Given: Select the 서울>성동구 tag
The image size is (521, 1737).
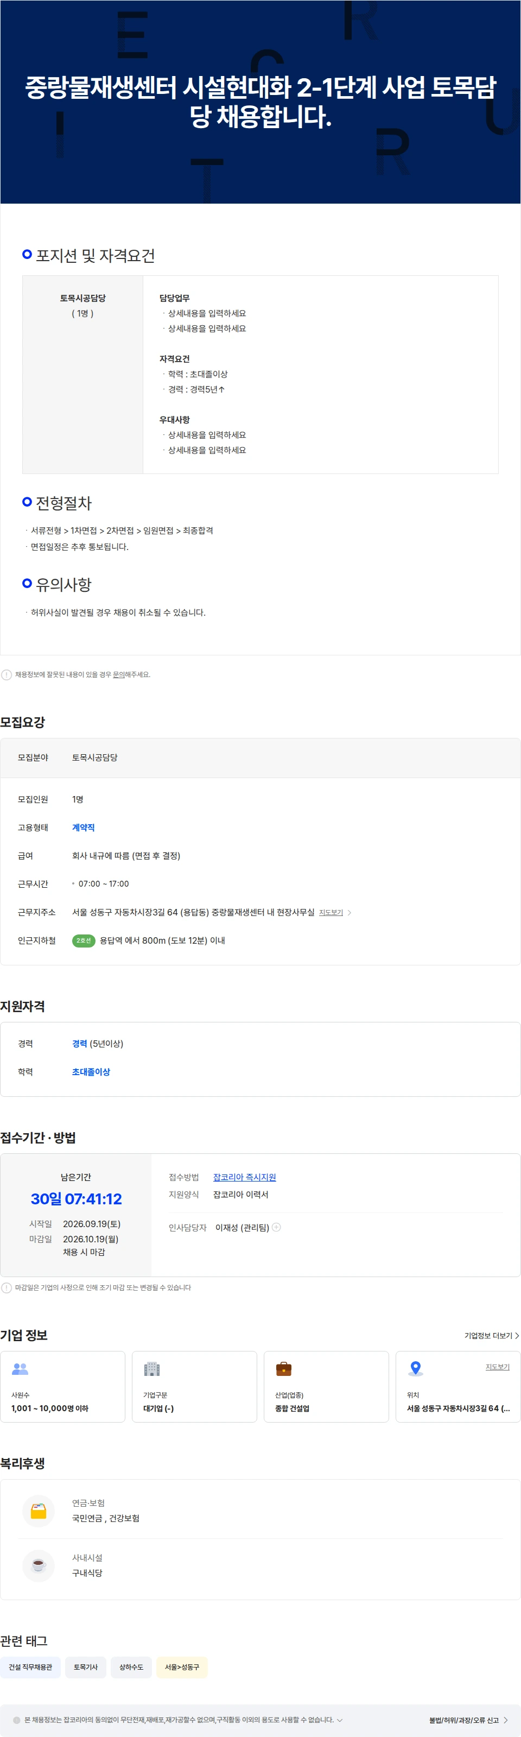Looking at the screenshot, I should click(182, 1667).
